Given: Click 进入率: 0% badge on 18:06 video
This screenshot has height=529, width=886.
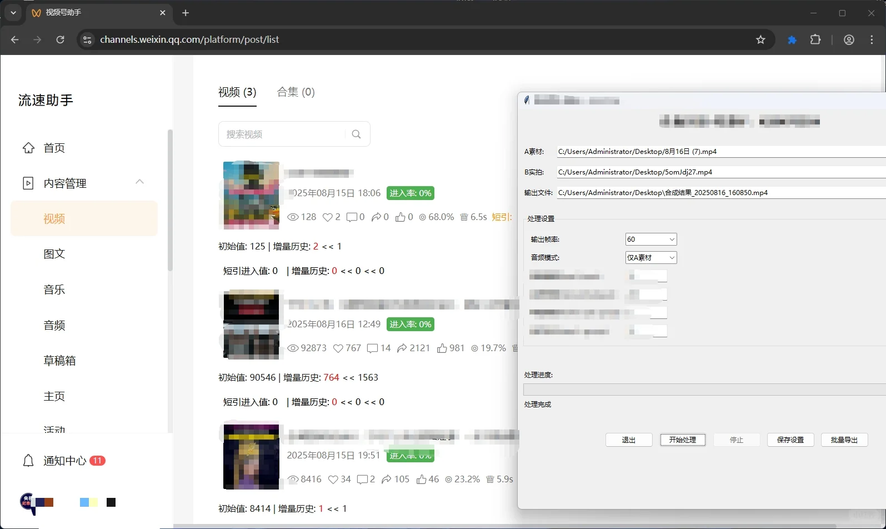Looking at the screenshot, I should (411, 193).
